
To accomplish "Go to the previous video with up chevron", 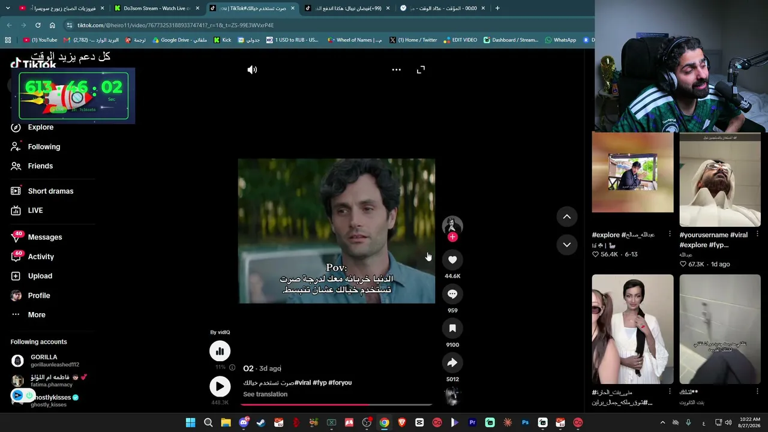I will (x=567, y=217).
